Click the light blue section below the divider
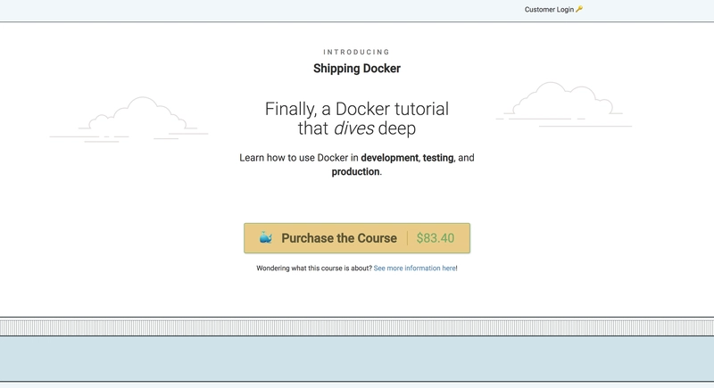 pos(357,359)
